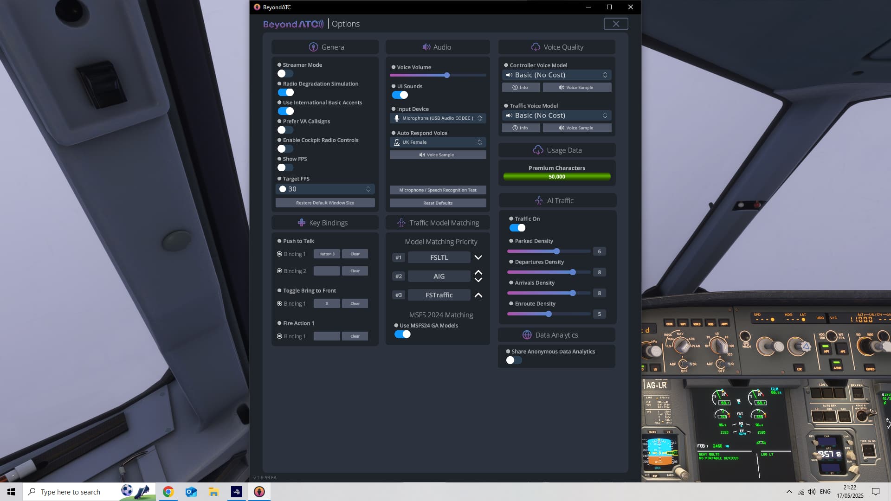
Task: Play Auto Respond Voice Sample
Action: 438,155
